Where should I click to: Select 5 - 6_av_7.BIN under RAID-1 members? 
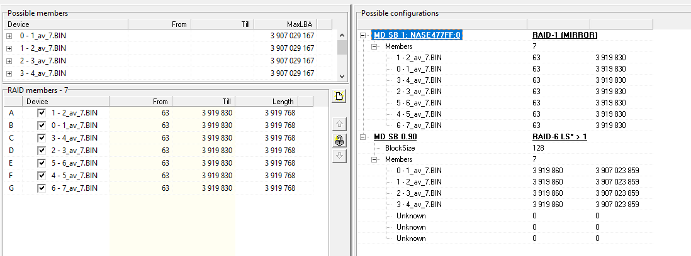[x=419, y=103]
